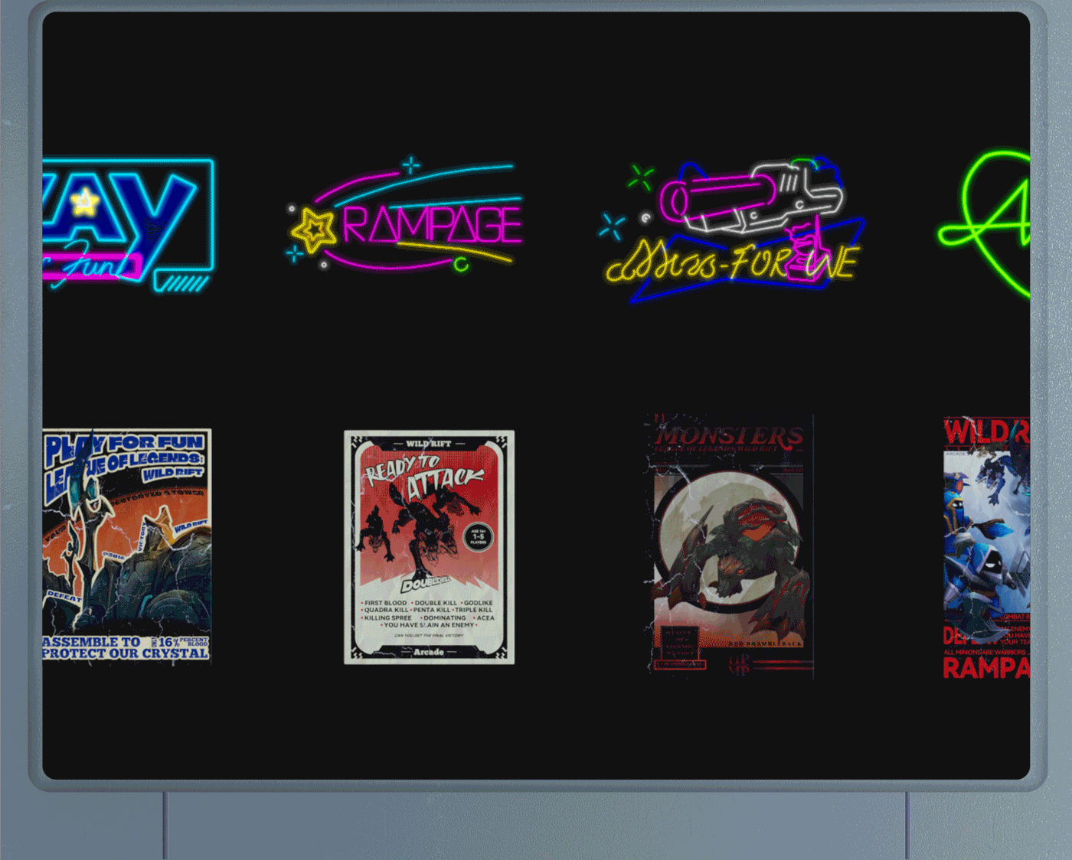Open the Wild Rift Rampage minions poster
Screen dimensions: 1072x860
coord(986,548)
